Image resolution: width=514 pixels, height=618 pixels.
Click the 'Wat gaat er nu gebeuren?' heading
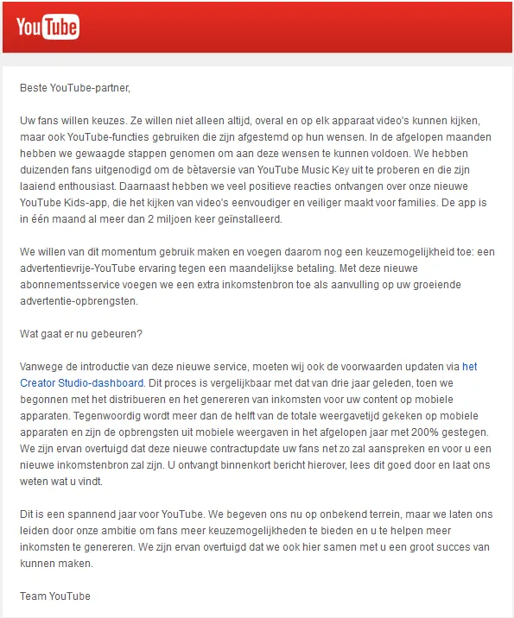point(81,334)
